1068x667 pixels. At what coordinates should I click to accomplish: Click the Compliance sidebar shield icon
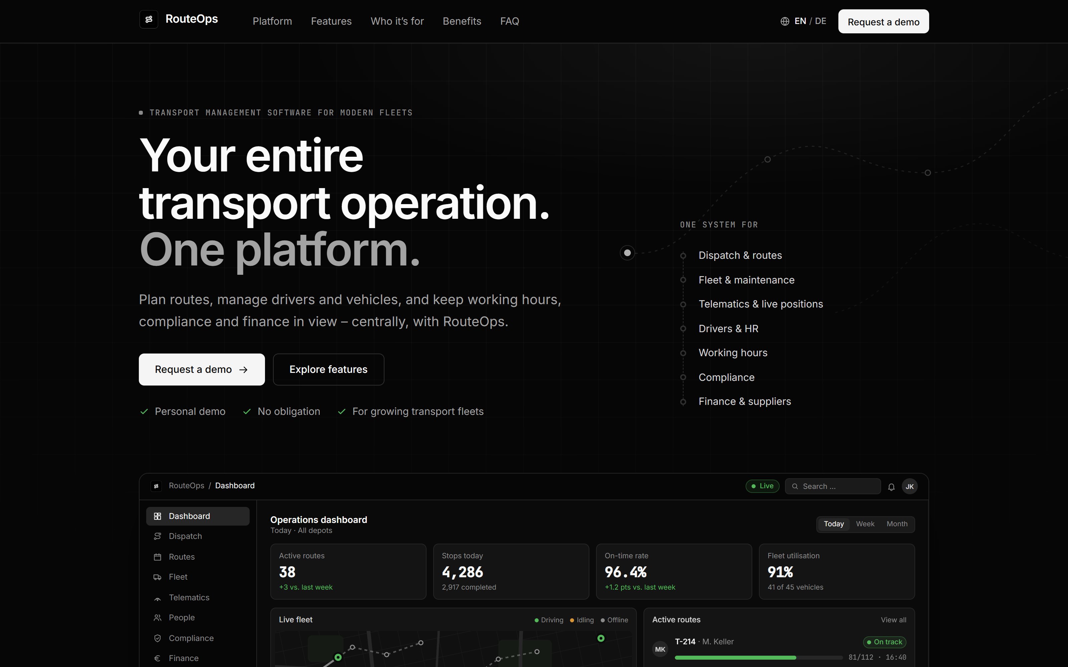click(x=158, y=638)
